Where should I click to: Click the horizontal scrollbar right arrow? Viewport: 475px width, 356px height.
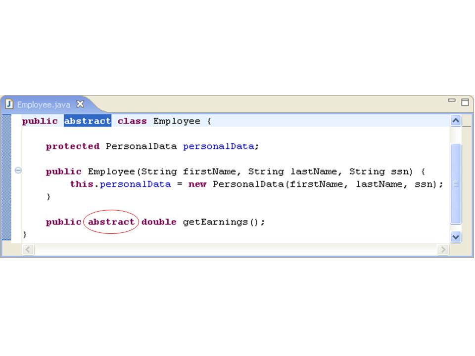[443, 249]
